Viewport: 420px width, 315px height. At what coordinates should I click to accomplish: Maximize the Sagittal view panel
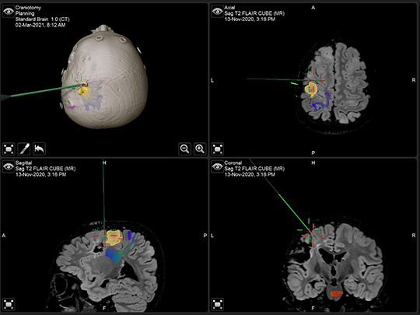point(9,304)
